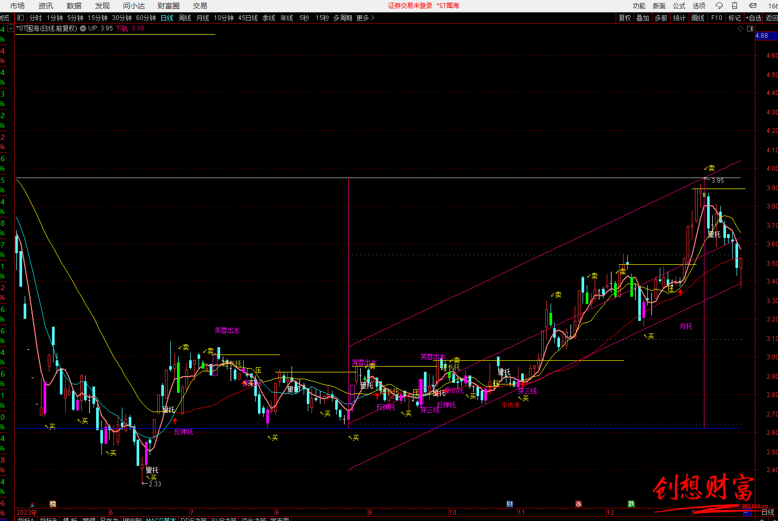This screenshot has width=778, height=521.
Task: Click the 财 marker on the time axis
Action: pyautogui.click(x=510, y=504)
